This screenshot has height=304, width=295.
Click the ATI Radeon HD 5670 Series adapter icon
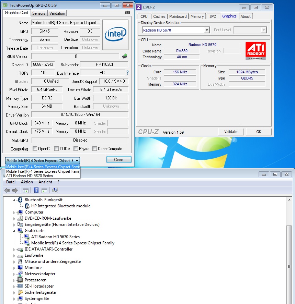27,237
